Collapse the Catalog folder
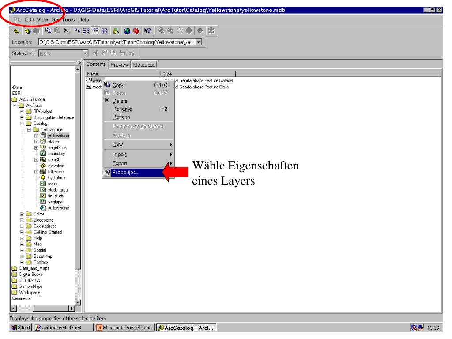452x339 pixels. tap(22, 124)
